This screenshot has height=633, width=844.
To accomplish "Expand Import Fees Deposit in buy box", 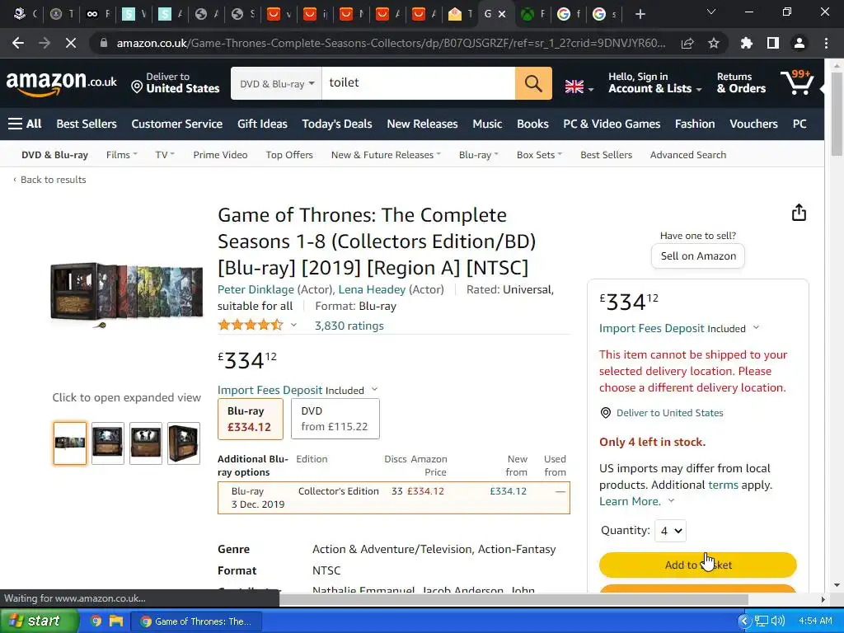I will [756, 327].
